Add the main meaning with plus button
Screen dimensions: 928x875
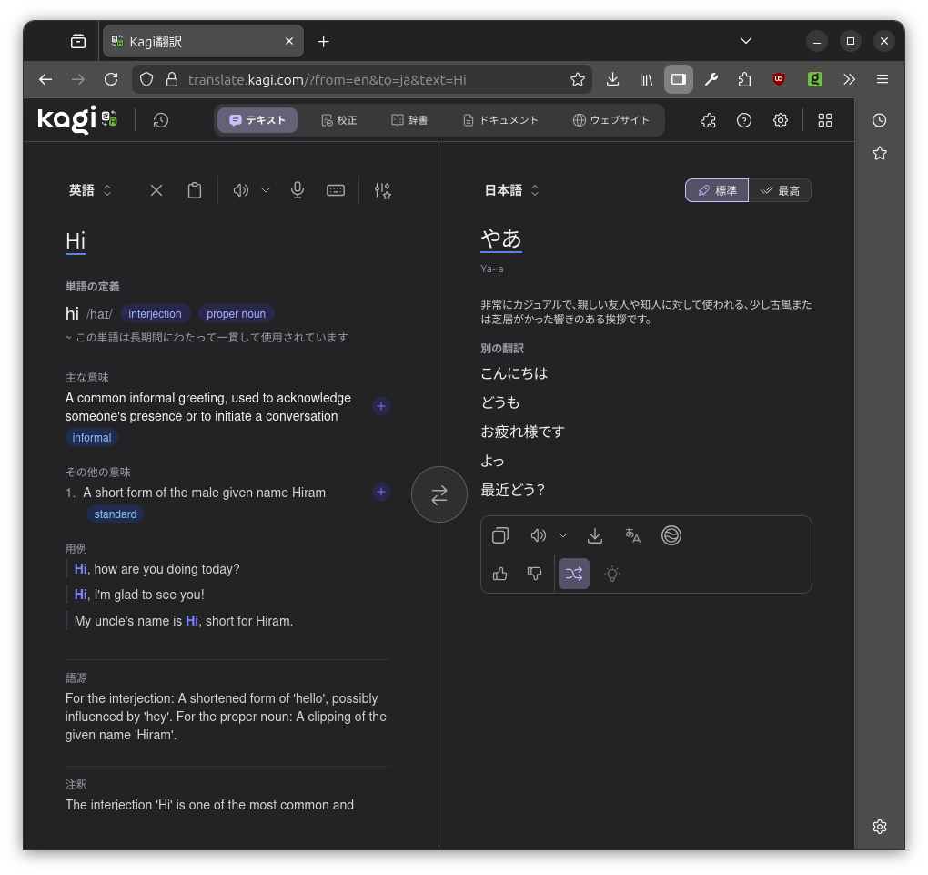pos(381,406)
